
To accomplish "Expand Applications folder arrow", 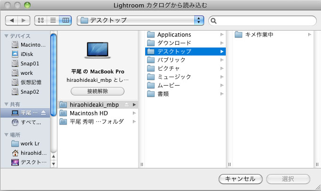I will [222, 34].
